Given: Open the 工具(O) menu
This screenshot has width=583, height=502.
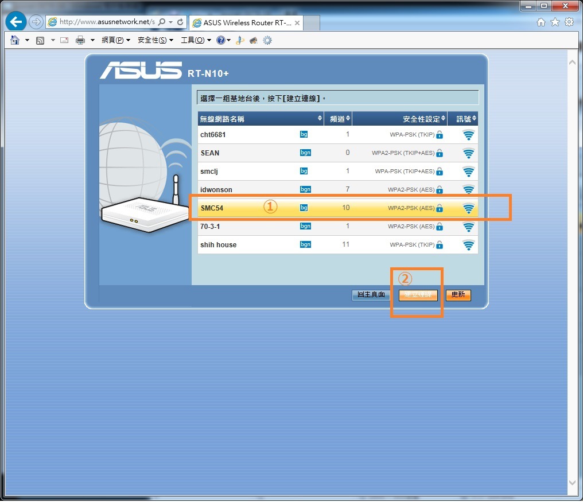Looking at the screenshot, I should (x=196, y=40).
